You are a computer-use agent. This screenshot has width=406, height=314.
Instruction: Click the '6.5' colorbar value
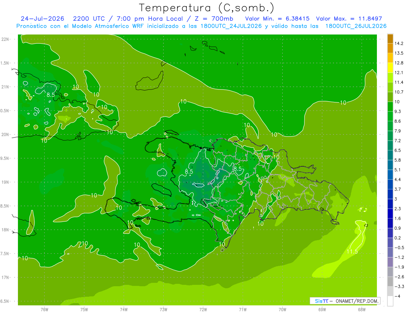[398, 150]
